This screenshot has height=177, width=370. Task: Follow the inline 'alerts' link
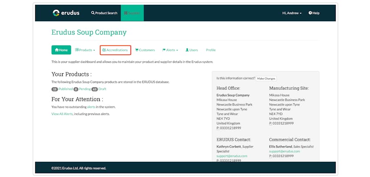[x=91, y=107]
